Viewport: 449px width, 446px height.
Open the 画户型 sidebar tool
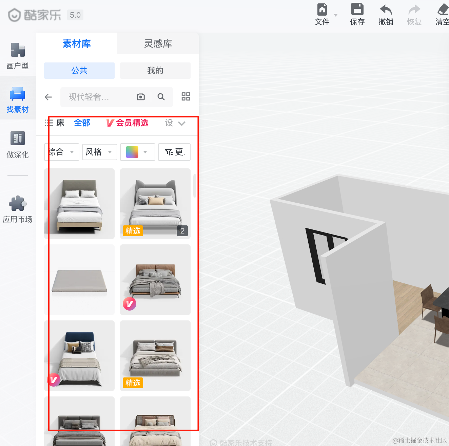[x=18, y=56]
